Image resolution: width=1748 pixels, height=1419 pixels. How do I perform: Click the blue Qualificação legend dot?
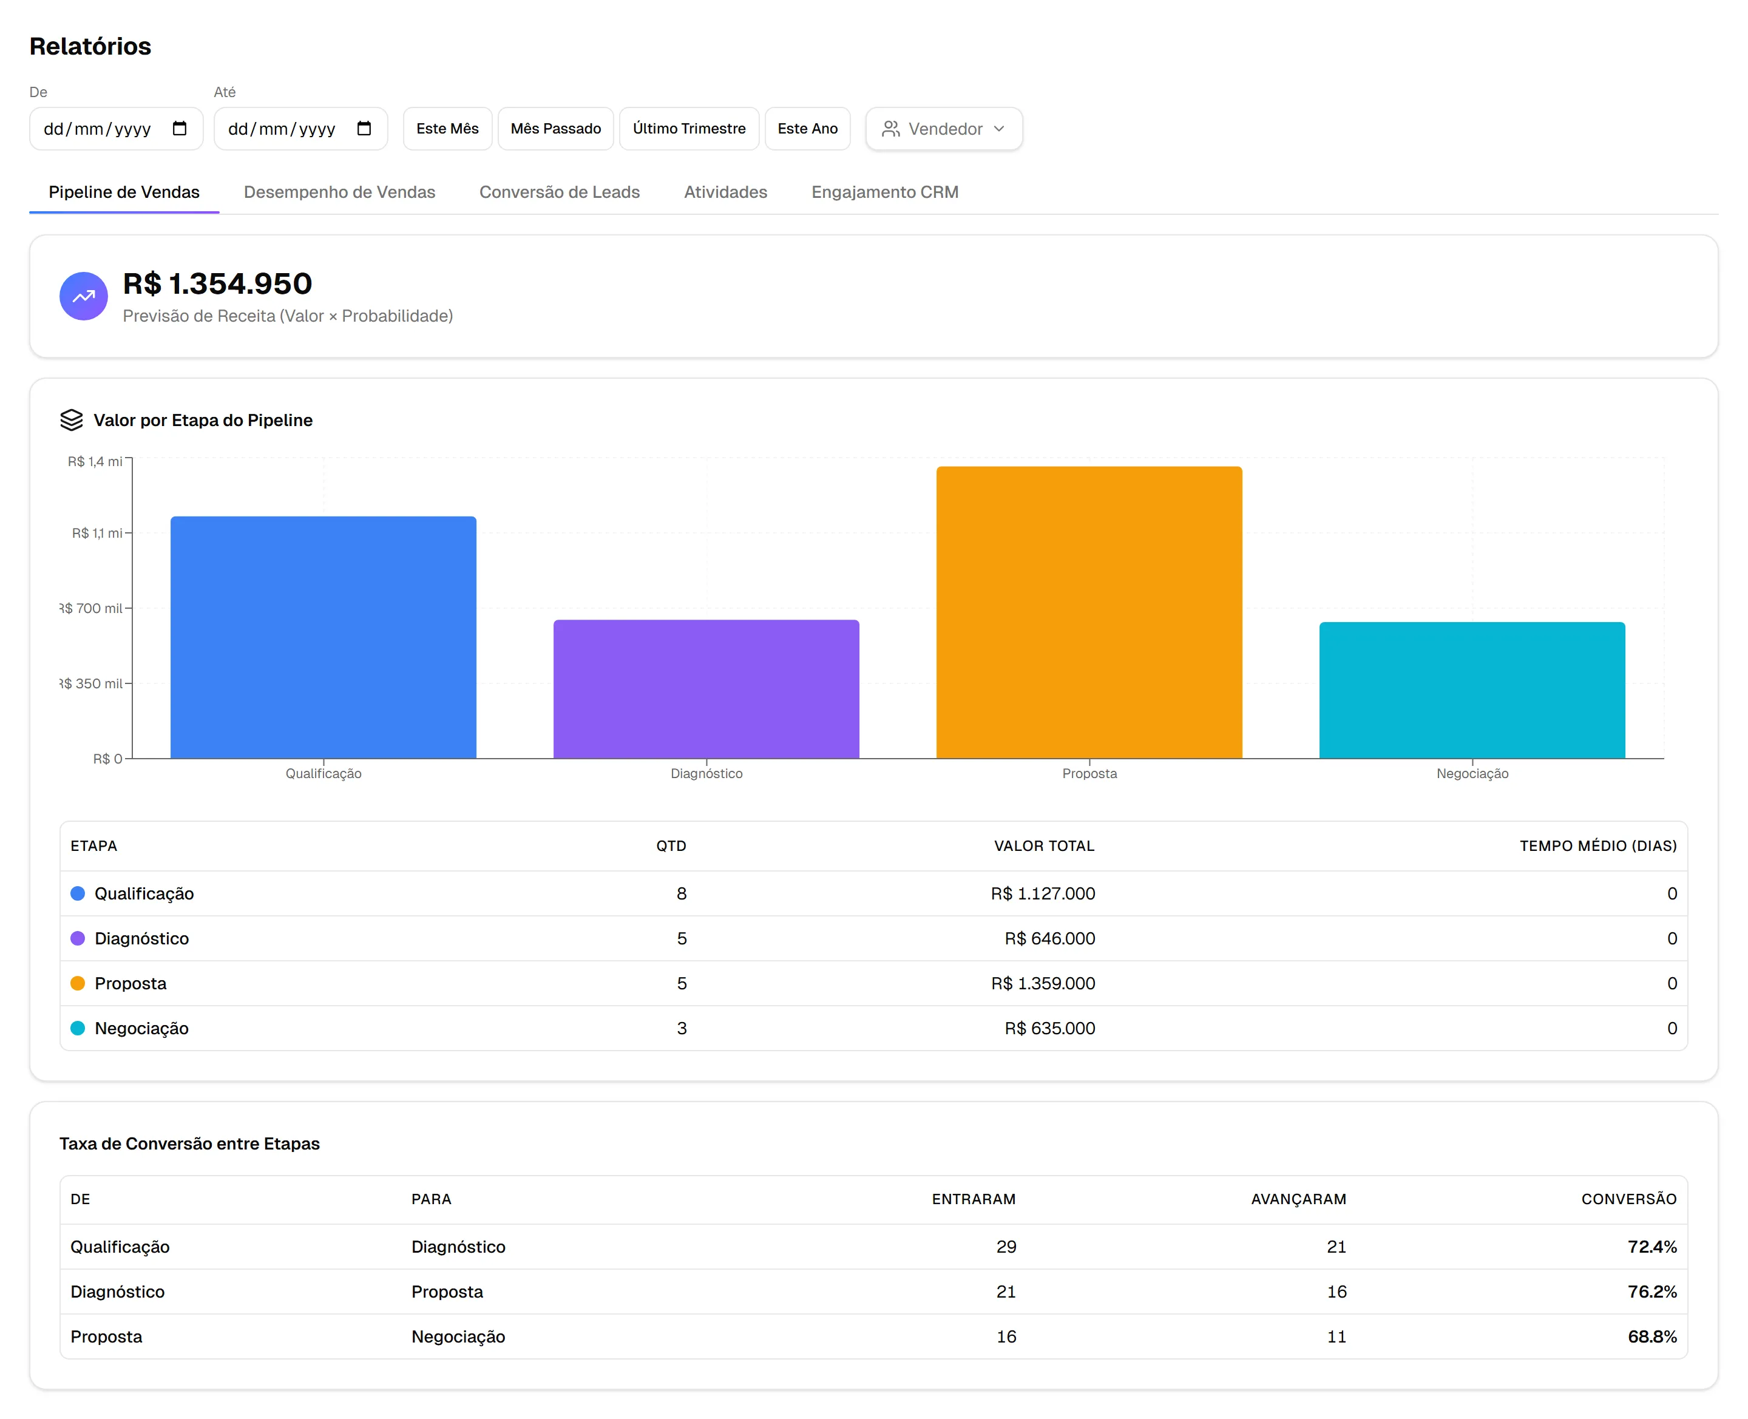[x=78, y=893]
